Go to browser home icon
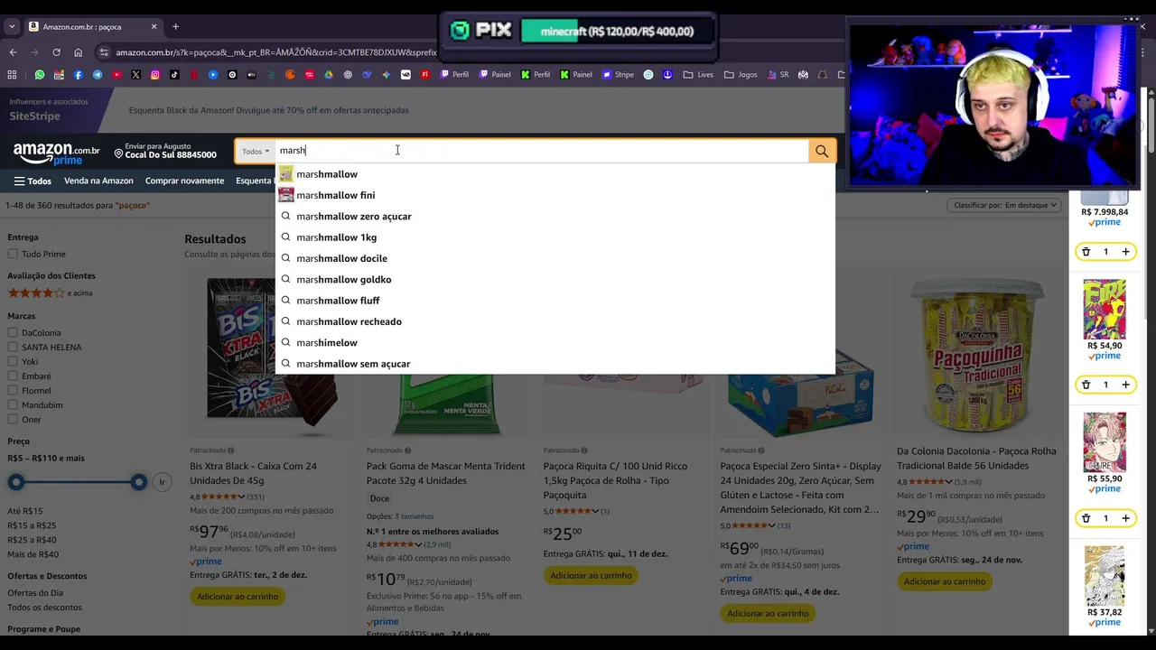Image resolution: width=1156 pixels, height=650 pixels. coord(78,52)
